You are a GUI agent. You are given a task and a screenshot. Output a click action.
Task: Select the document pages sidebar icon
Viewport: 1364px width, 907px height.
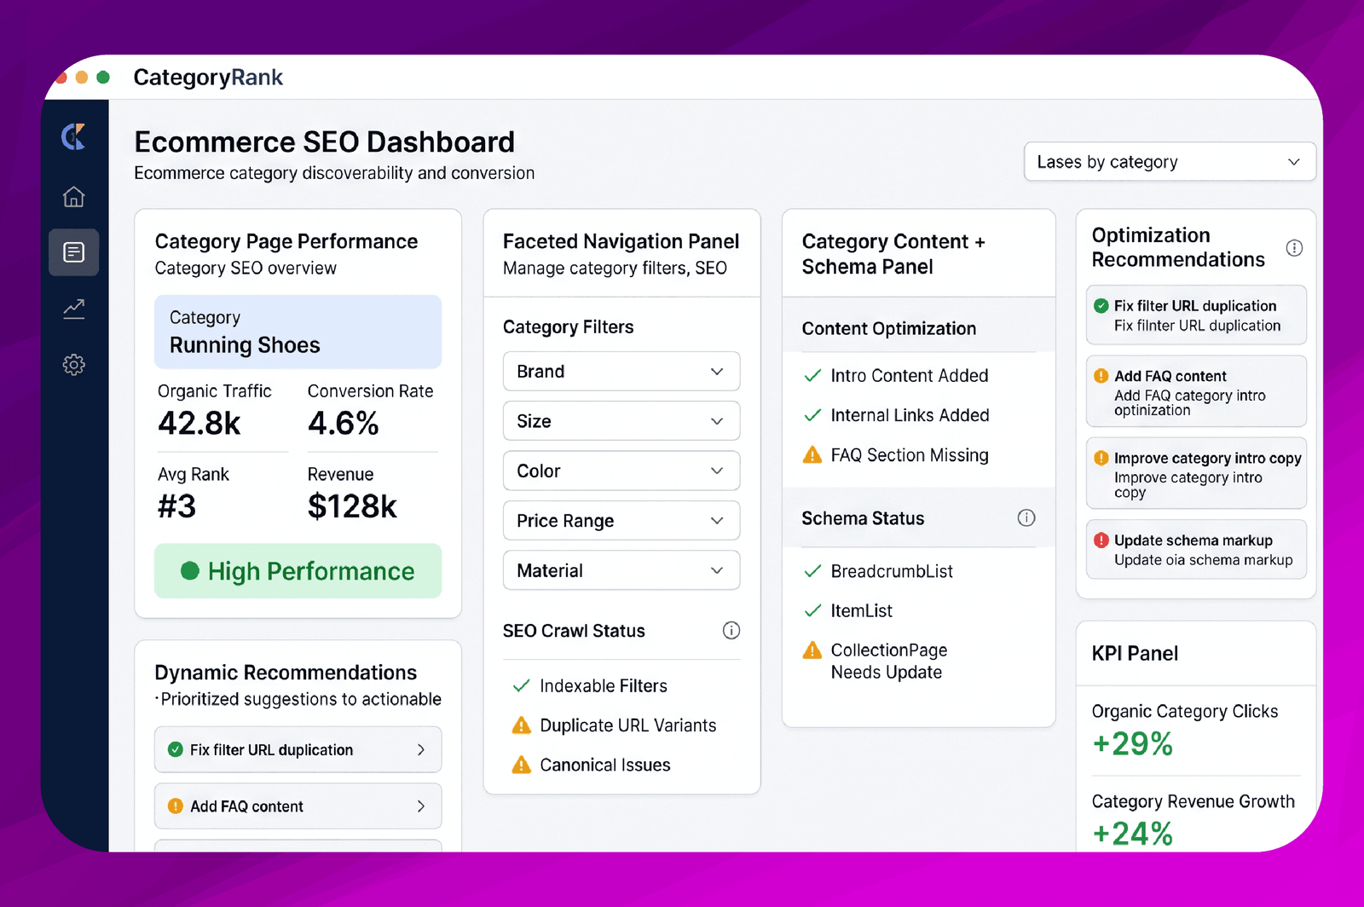point(74,252)
